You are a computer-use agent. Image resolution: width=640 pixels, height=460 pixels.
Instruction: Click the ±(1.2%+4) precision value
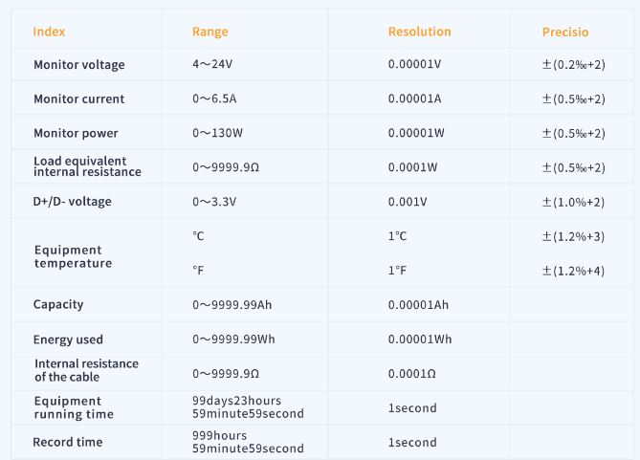pyautogui.click(x=573, y=271)
